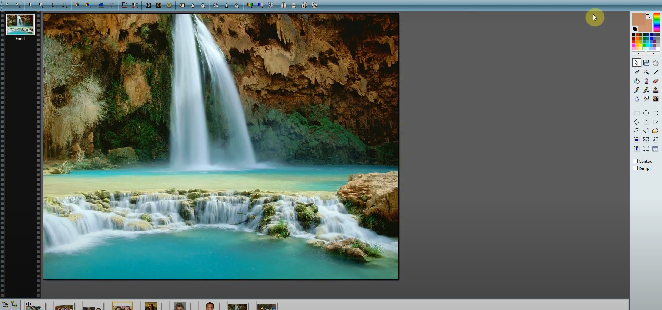Click the load selection folder icon
Screen dimensions: 662x310
[655, 131]
